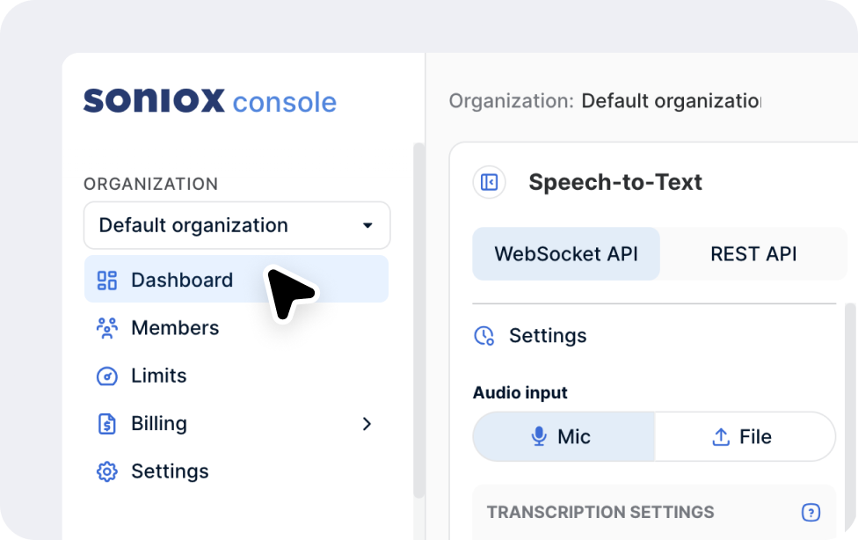Click the organization dropdown caret arrow

click(x=367, y=226)
